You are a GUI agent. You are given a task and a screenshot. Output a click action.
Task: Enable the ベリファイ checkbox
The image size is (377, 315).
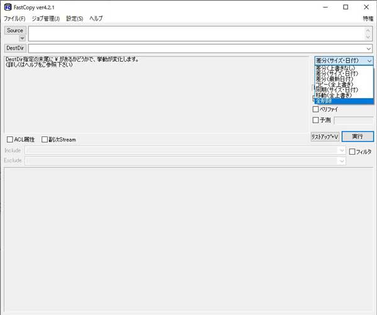tap(315, 109)
